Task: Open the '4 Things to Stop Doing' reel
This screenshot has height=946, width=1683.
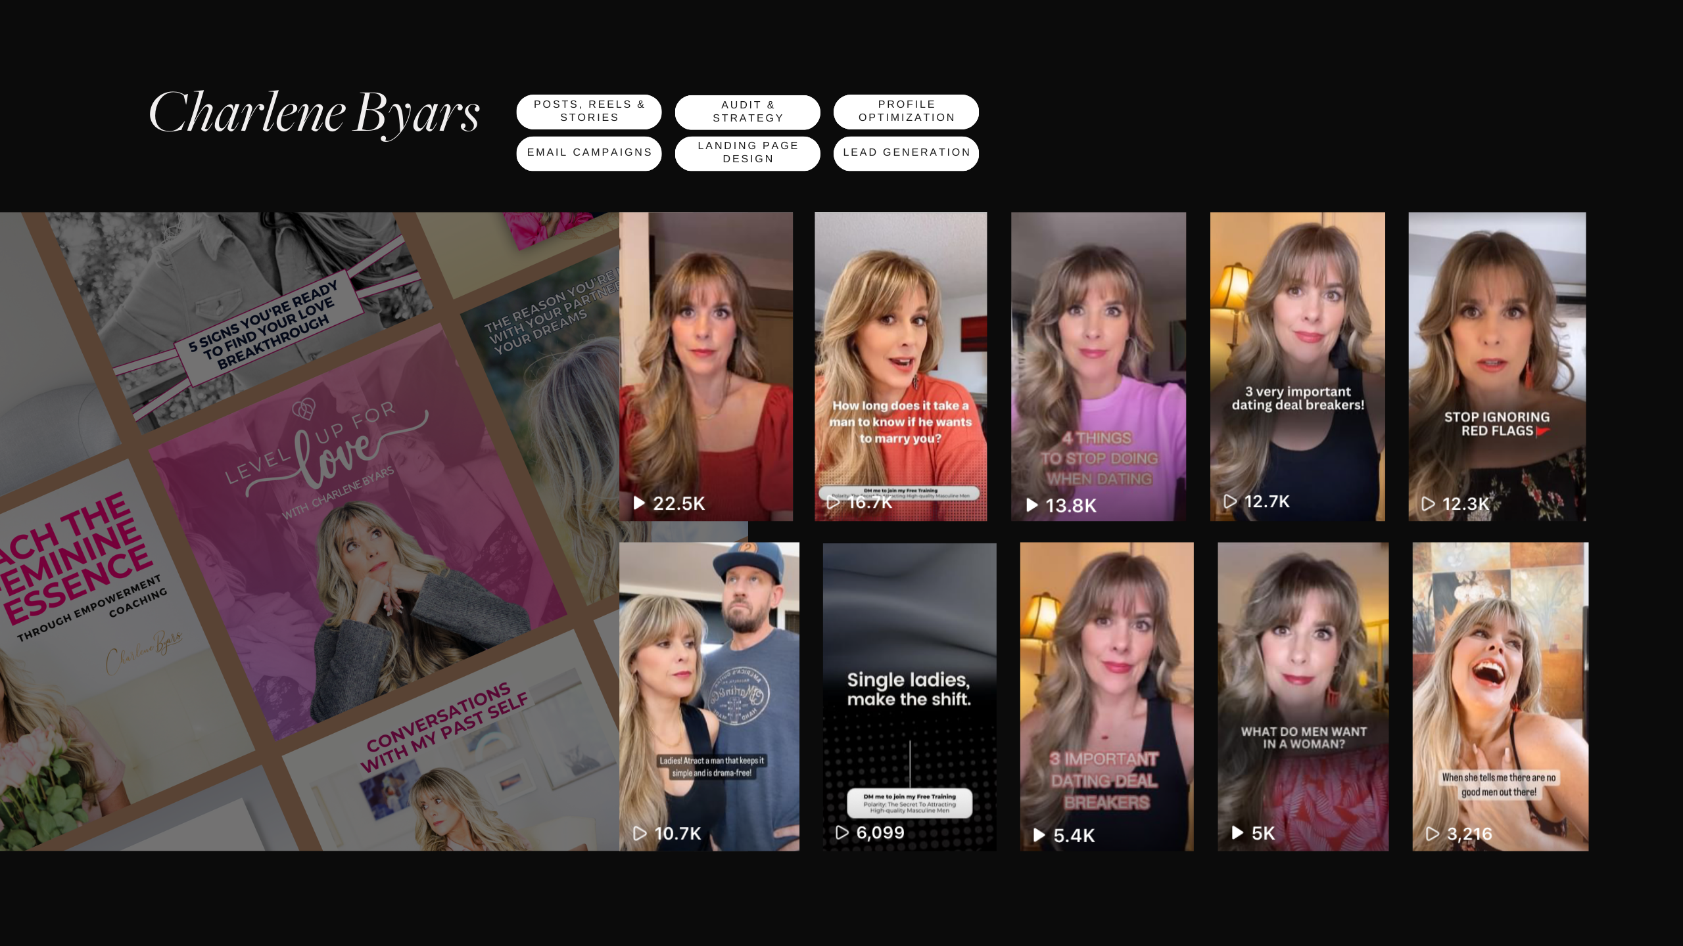Action: pos(1099,367)
